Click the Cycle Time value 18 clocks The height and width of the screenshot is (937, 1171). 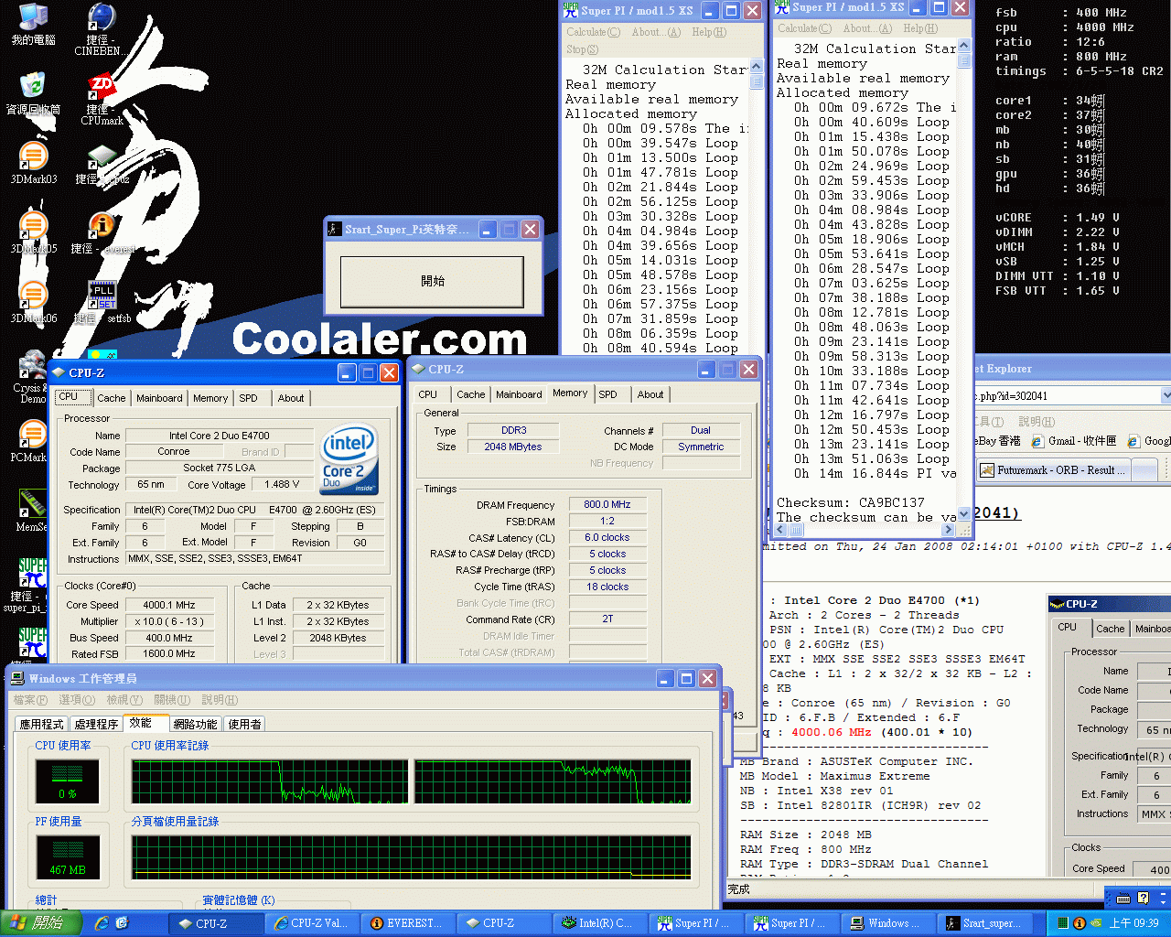coord(607,587)
